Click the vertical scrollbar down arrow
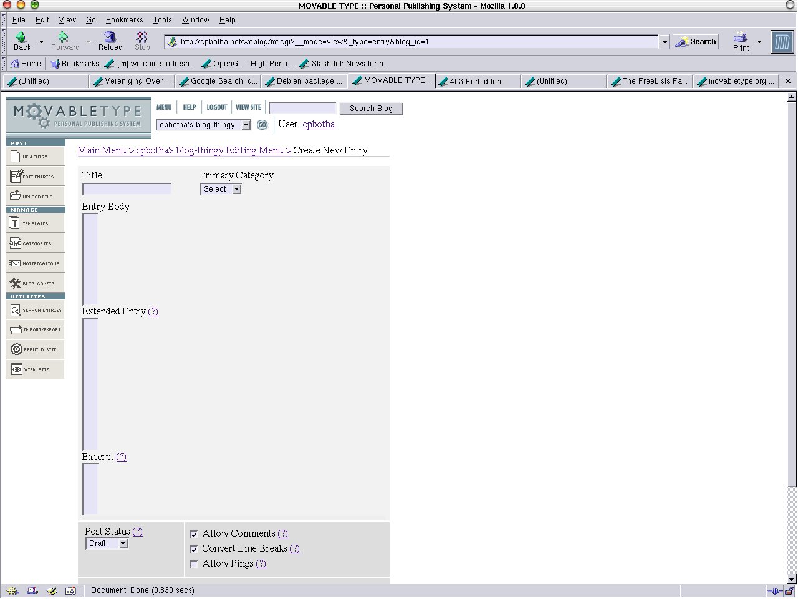The image size is (798, 599). pos(792,579)
